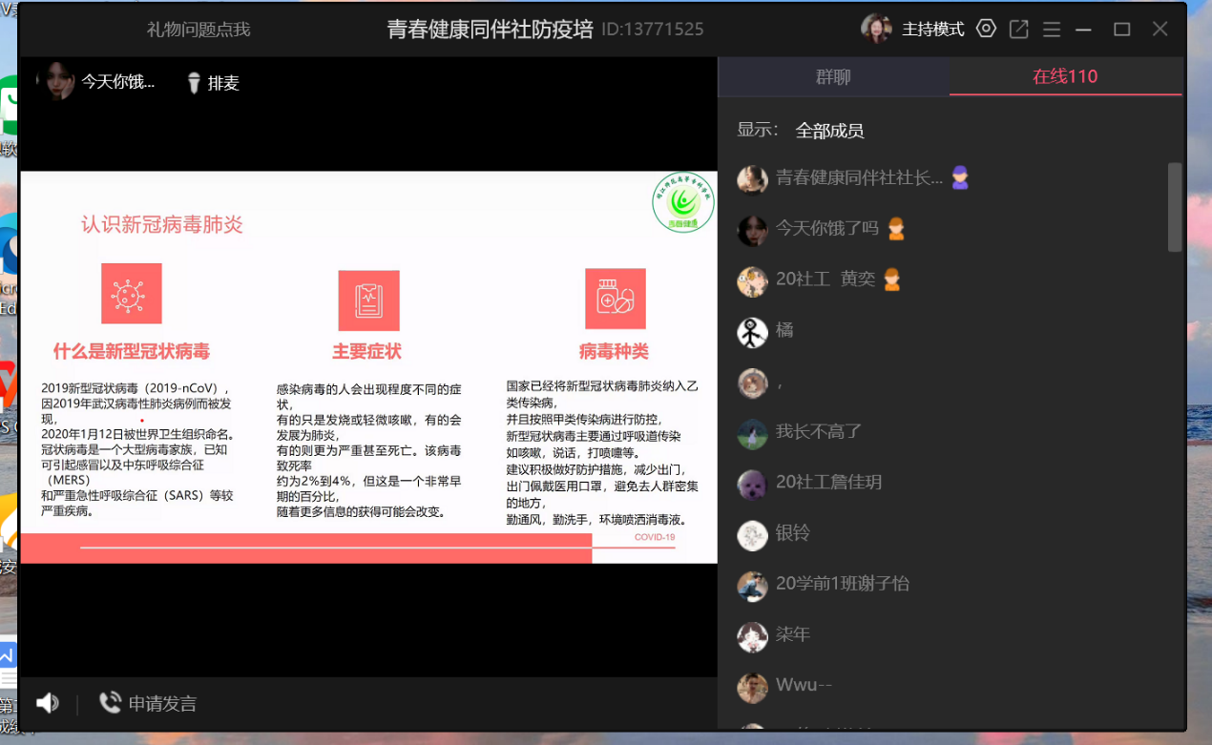Click the presentation slide in video area
This screenshot has width=1212, height=745.
click(368, 367)
